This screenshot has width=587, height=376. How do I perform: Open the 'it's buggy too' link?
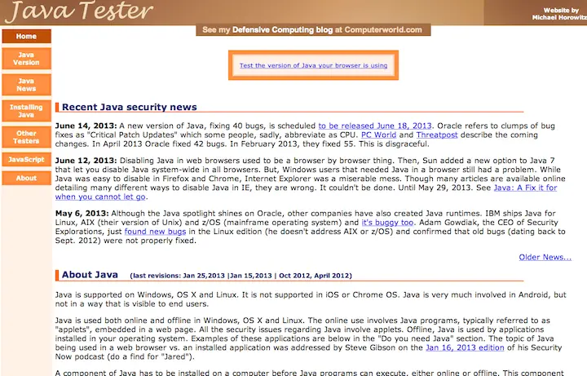(x=387, y=223)
